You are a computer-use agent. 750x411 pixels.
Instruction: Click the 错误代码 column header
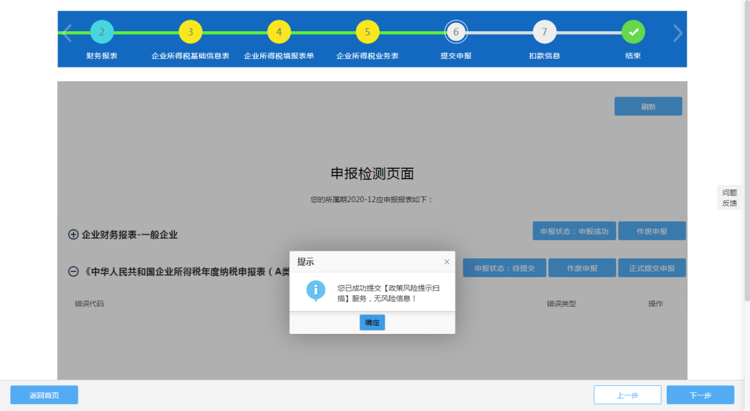point(90,304)
